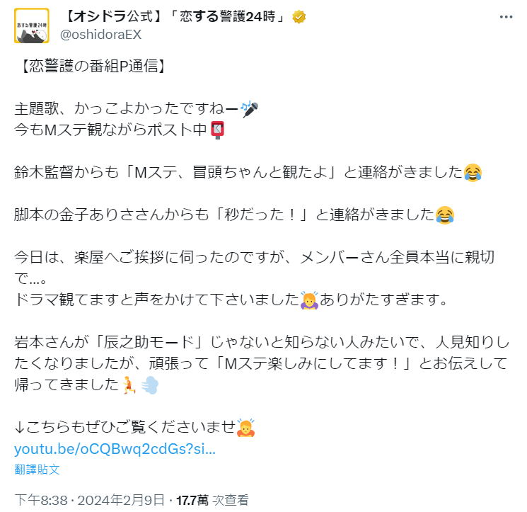Click the timestamp 下午8:38 · 2024年2月9日

click(x=90, y=500)
